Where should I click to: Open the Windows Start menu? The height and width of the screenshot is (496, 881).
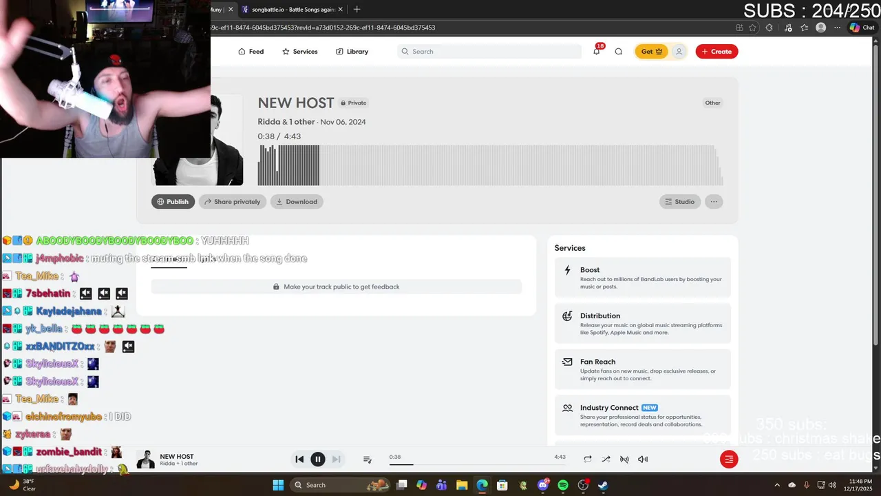pyautogui.click(x=278, y=485)
